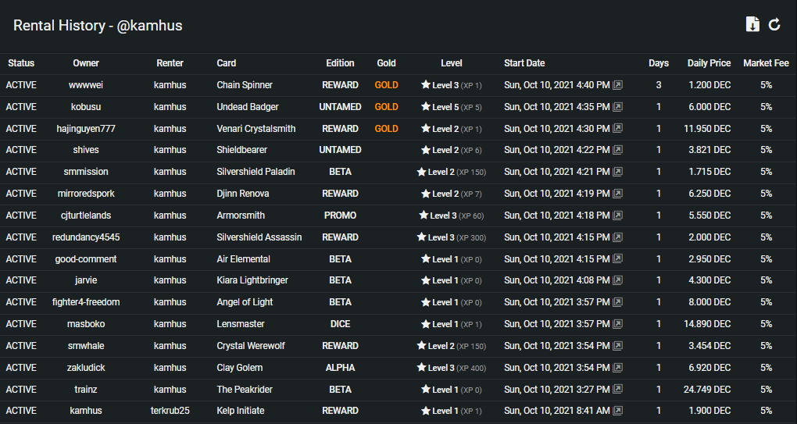Click the Market Fee column header
Screen dimensions: 797x424
point(766,63)
